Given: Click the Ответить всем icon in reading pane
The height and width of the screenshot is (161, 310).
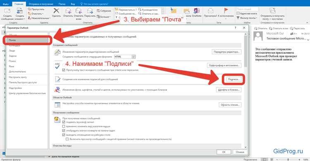Looking at the screenshot, I should click(271, 28).
